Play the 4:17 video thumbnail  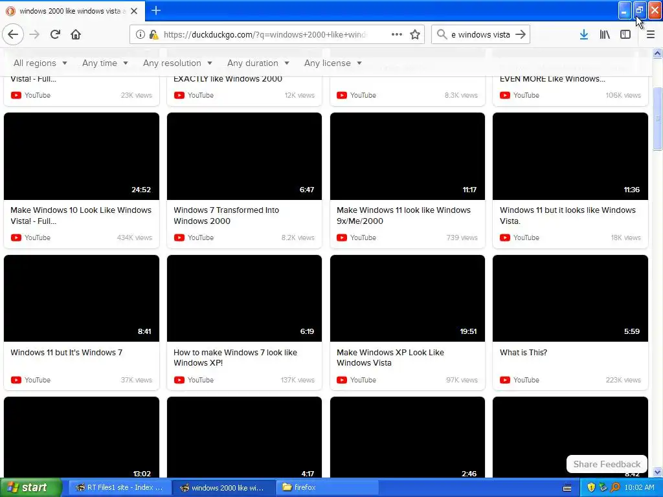[244, 437]
